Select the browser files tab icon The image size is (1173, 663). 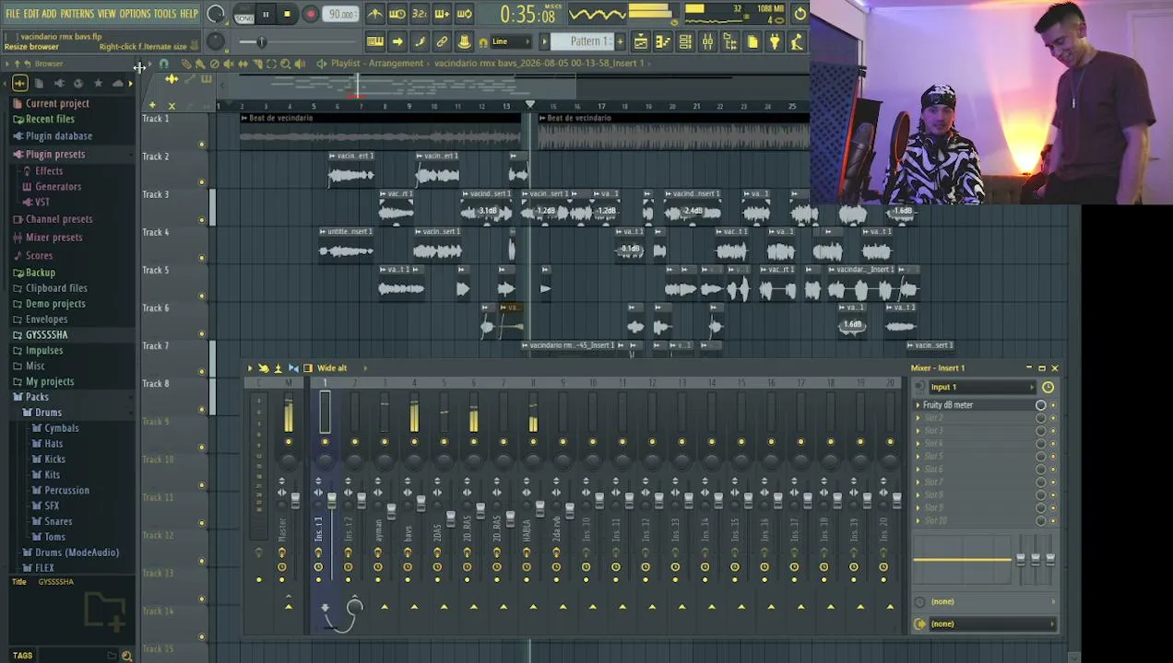click(39, 83)
